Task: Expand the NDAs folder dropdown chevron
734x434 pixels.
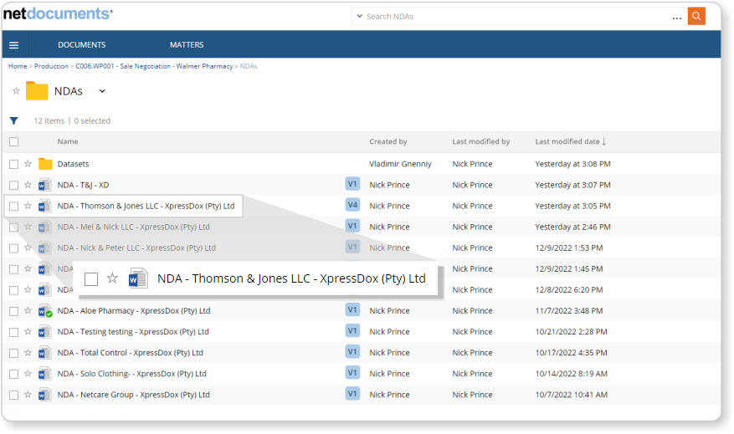Action: click(102, 91)
